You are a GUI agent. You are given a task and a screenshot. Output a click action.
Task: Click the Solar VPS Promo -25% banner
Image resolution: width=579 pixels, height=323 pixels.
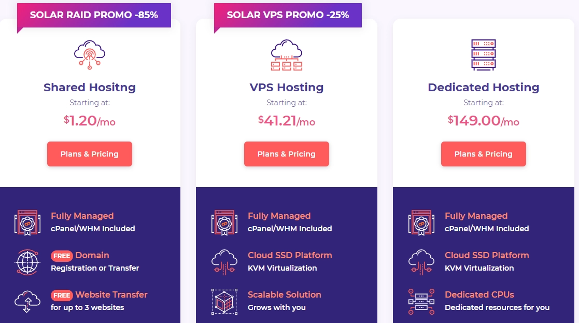click(x=288, y=15)
